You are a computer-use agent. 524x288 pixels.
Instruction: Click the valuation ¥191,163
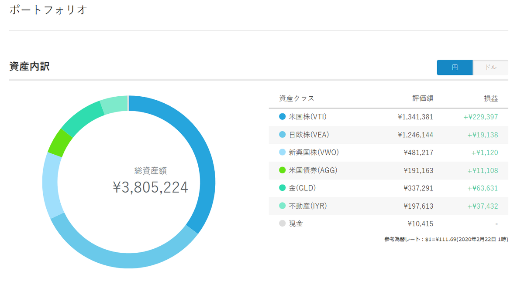[419, 170]
